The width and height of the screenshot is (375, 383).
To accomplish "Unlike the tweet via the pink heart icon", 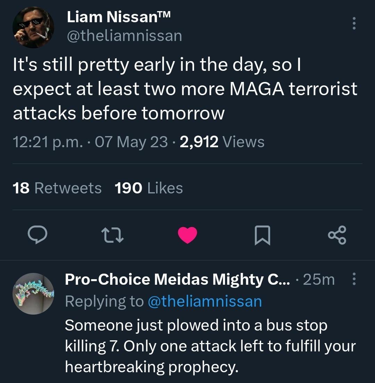I will pyautogui.click(x=187, y=235).
